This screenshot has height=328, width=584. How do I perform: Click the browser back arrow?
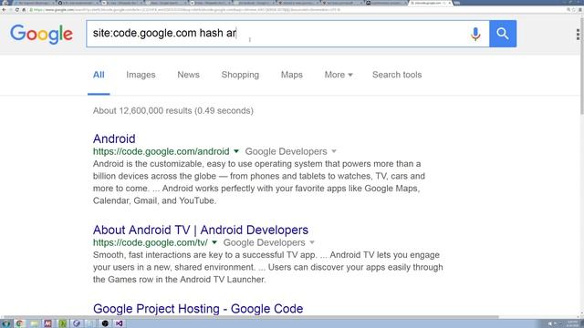4,10
